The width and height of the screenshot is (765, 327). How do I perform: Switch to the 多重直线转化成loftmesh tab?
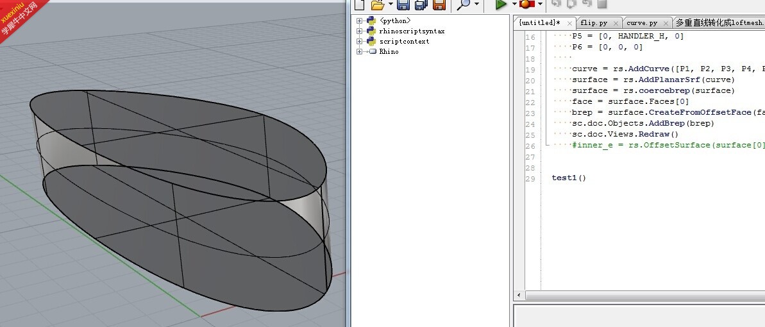pos(719,23)
